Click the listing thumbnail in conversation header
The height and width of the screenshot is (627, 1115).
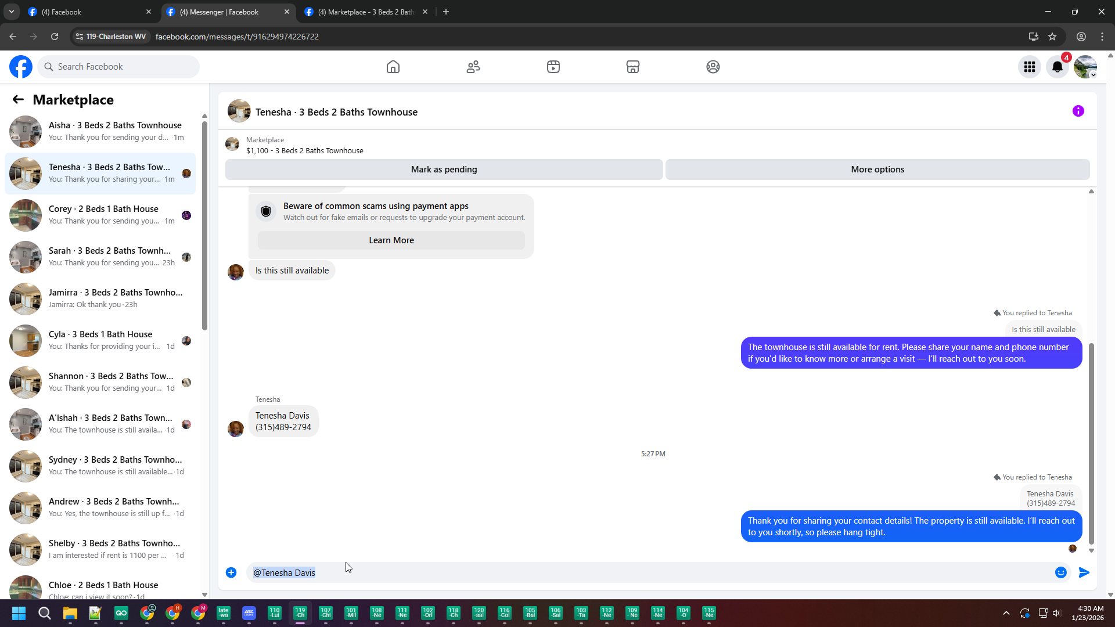(x=239, y=111)
